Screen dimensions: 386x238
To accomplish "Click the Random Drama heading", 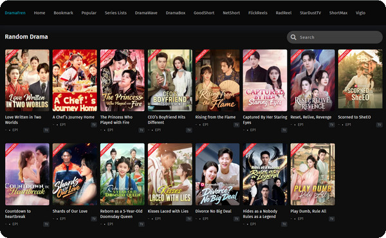I will pyautogui.click(x=26, y=37).
